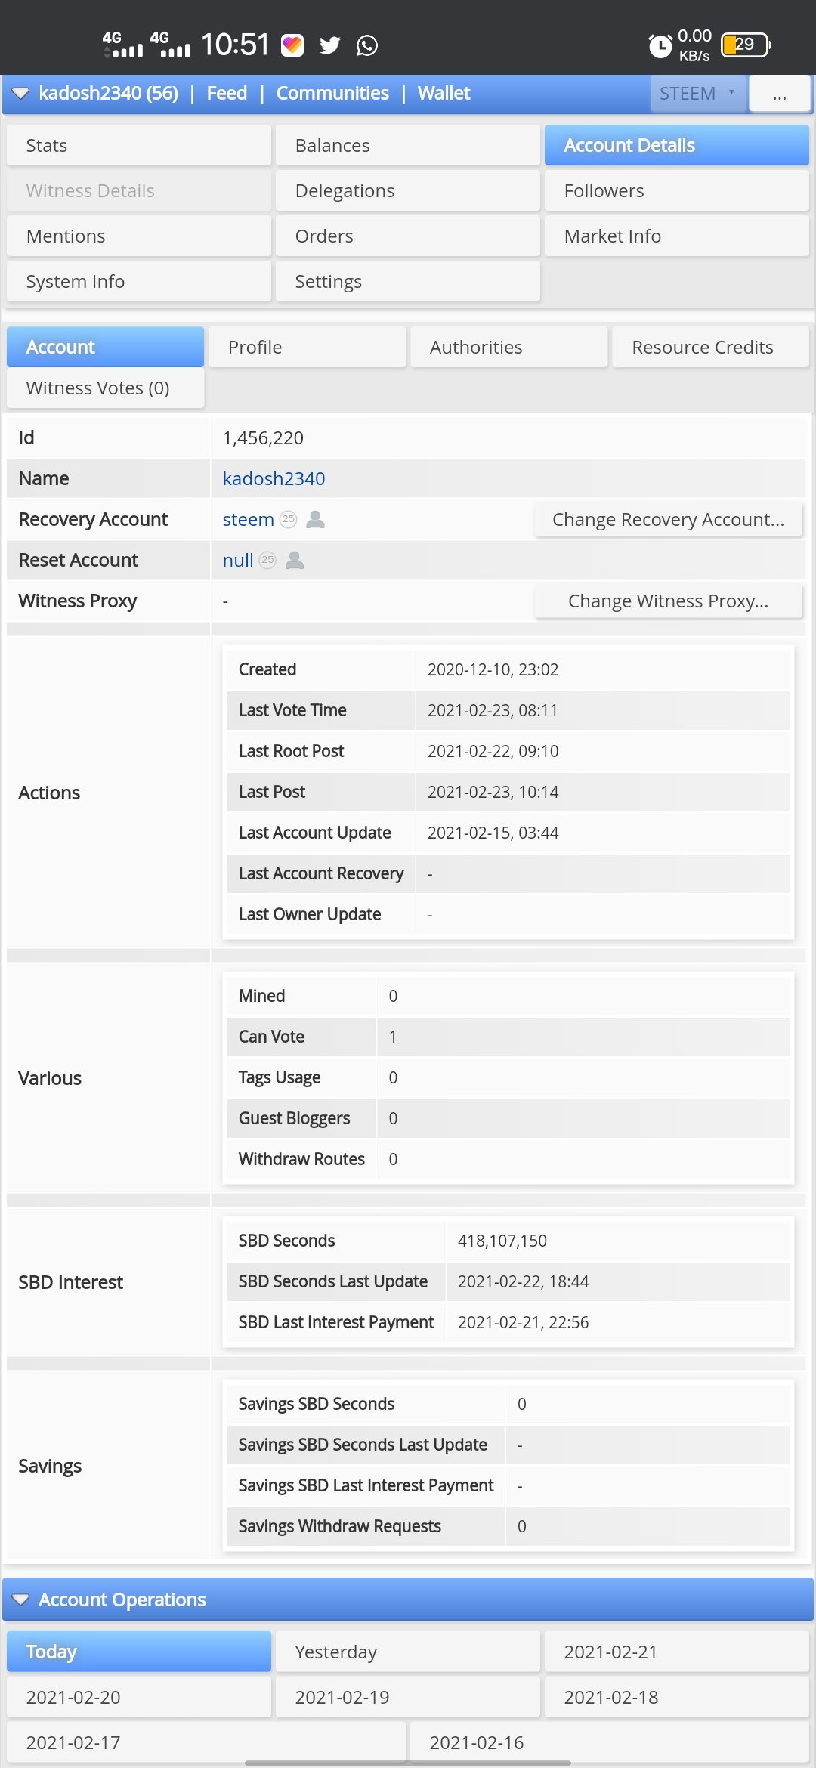Image resolution: width=816 pixels, height=1768 pixels.
Task: Click the Change Recovery Account button
Action: tap(669, 519)
